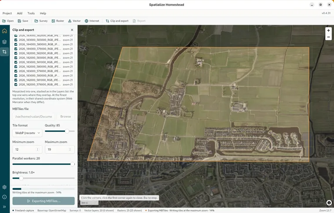Click the 300 m map scale bar
Viewport: 334px width, 213px height.
89,203
